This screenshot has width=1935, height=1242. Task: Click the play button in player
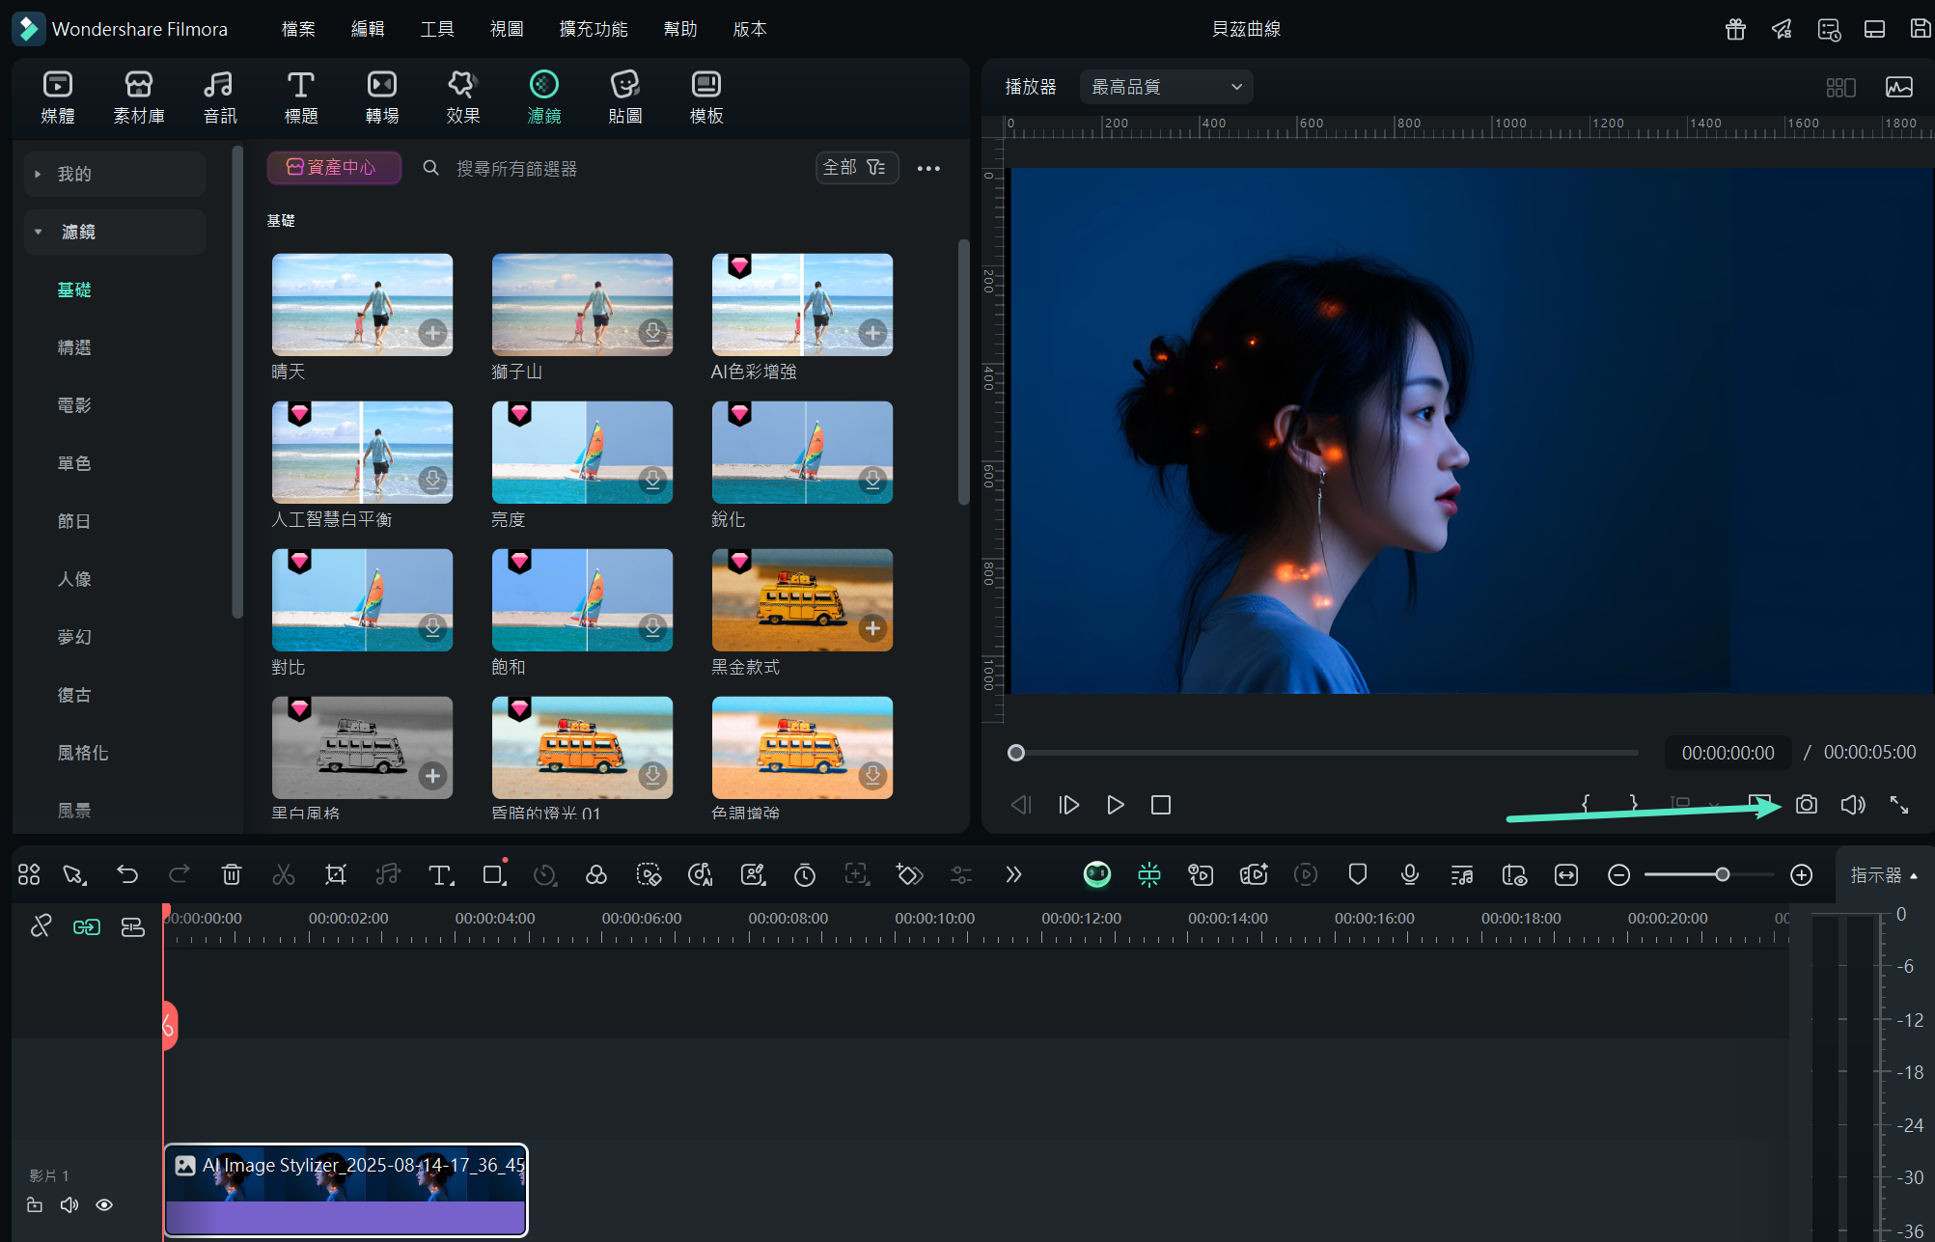coord(1115,805)
